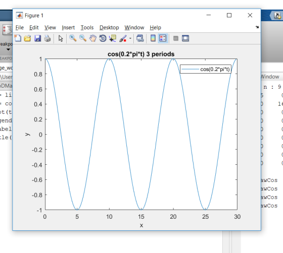
Task: Click the plot title 'cos(0.2*pi*t) 3 periods'
Action: 141,54
